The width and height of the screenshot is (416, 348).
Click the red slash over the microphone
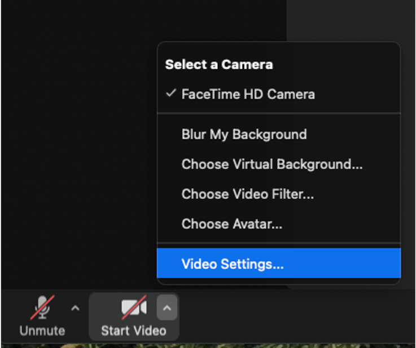(x=42, y=307)
